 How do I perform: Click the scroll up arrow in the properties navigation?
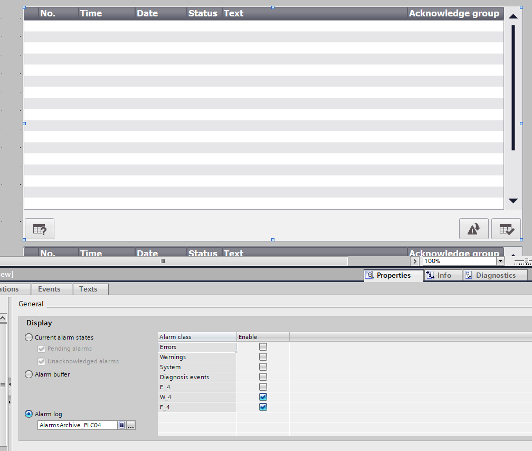point(3,318)
